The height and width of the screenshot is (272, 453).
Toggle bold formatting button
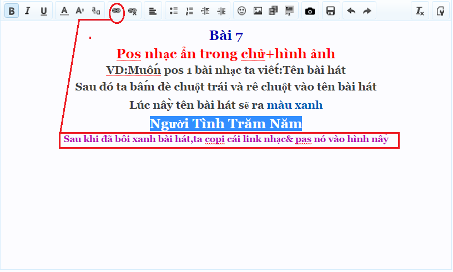(12, 11)
